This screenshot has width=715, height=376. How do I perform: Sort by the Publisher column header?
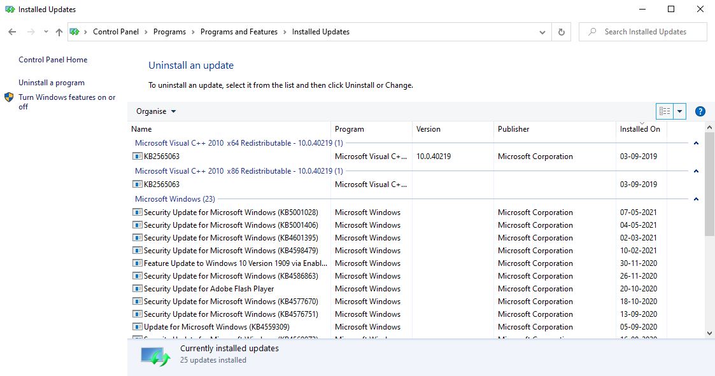click(x=555, y=129)
